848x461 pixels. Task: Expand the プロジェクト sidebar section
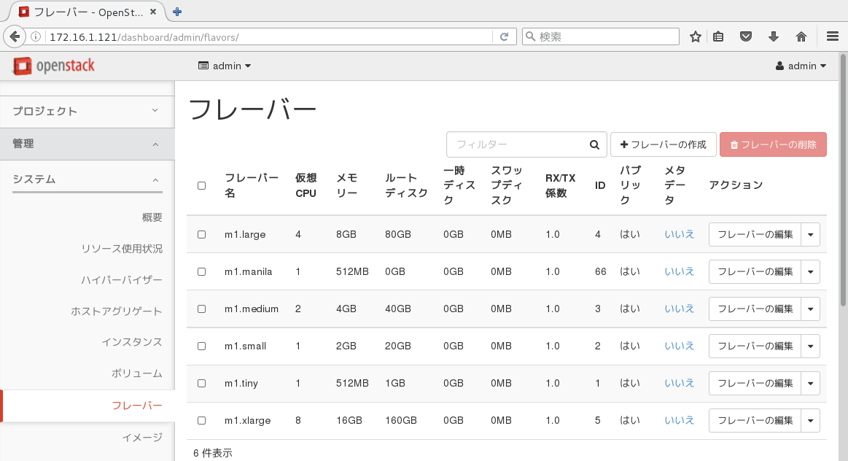[87, 111]
